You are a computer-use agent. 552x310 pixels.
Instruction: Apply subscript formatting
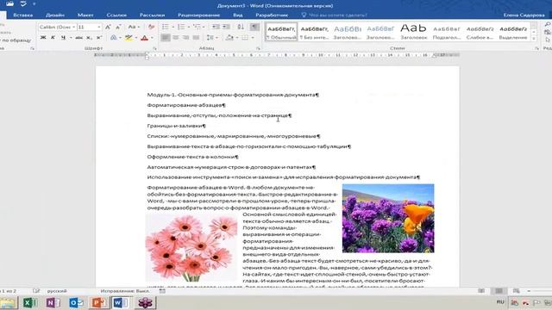pyautogui.click(x=89, y=38)
